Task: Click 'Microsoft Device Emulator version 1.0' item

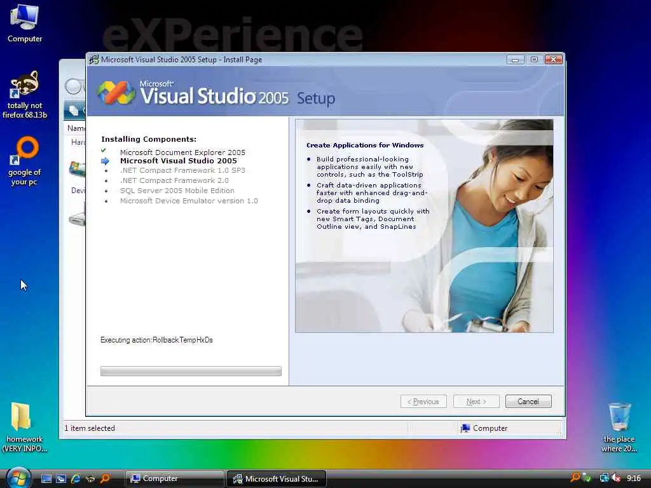Action: pos(189,201)
